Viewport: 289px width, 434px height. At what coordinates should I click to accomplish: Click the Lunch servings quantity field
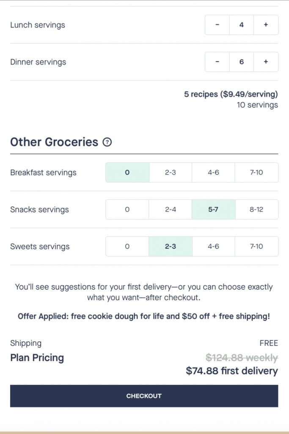pos(242,25)
